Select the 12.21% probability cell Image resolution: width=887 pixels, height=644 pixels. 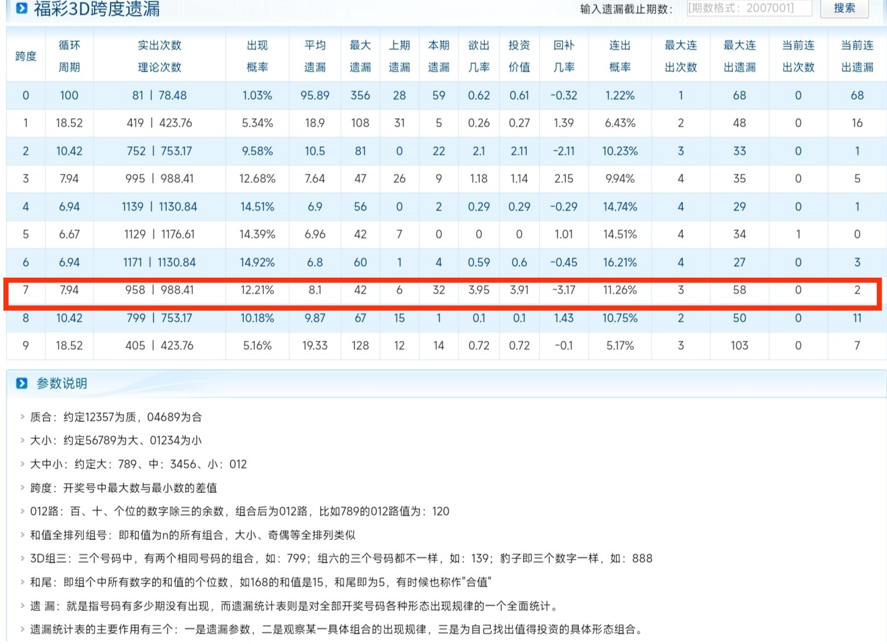257,290
